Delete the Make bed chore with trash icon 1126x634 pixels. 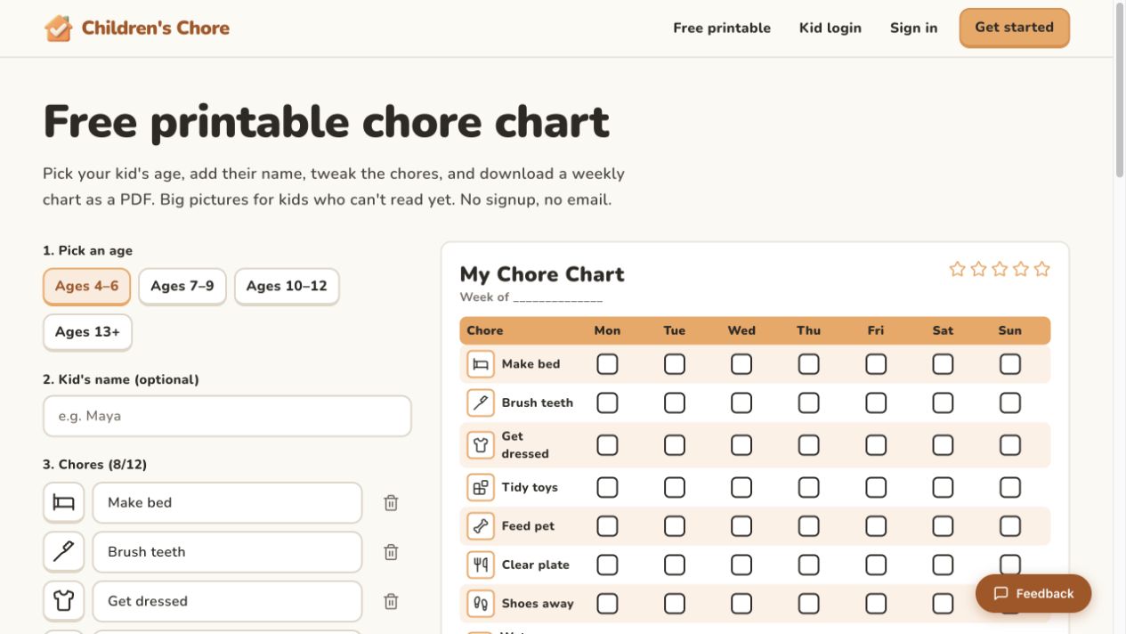(x=391, y=502)
